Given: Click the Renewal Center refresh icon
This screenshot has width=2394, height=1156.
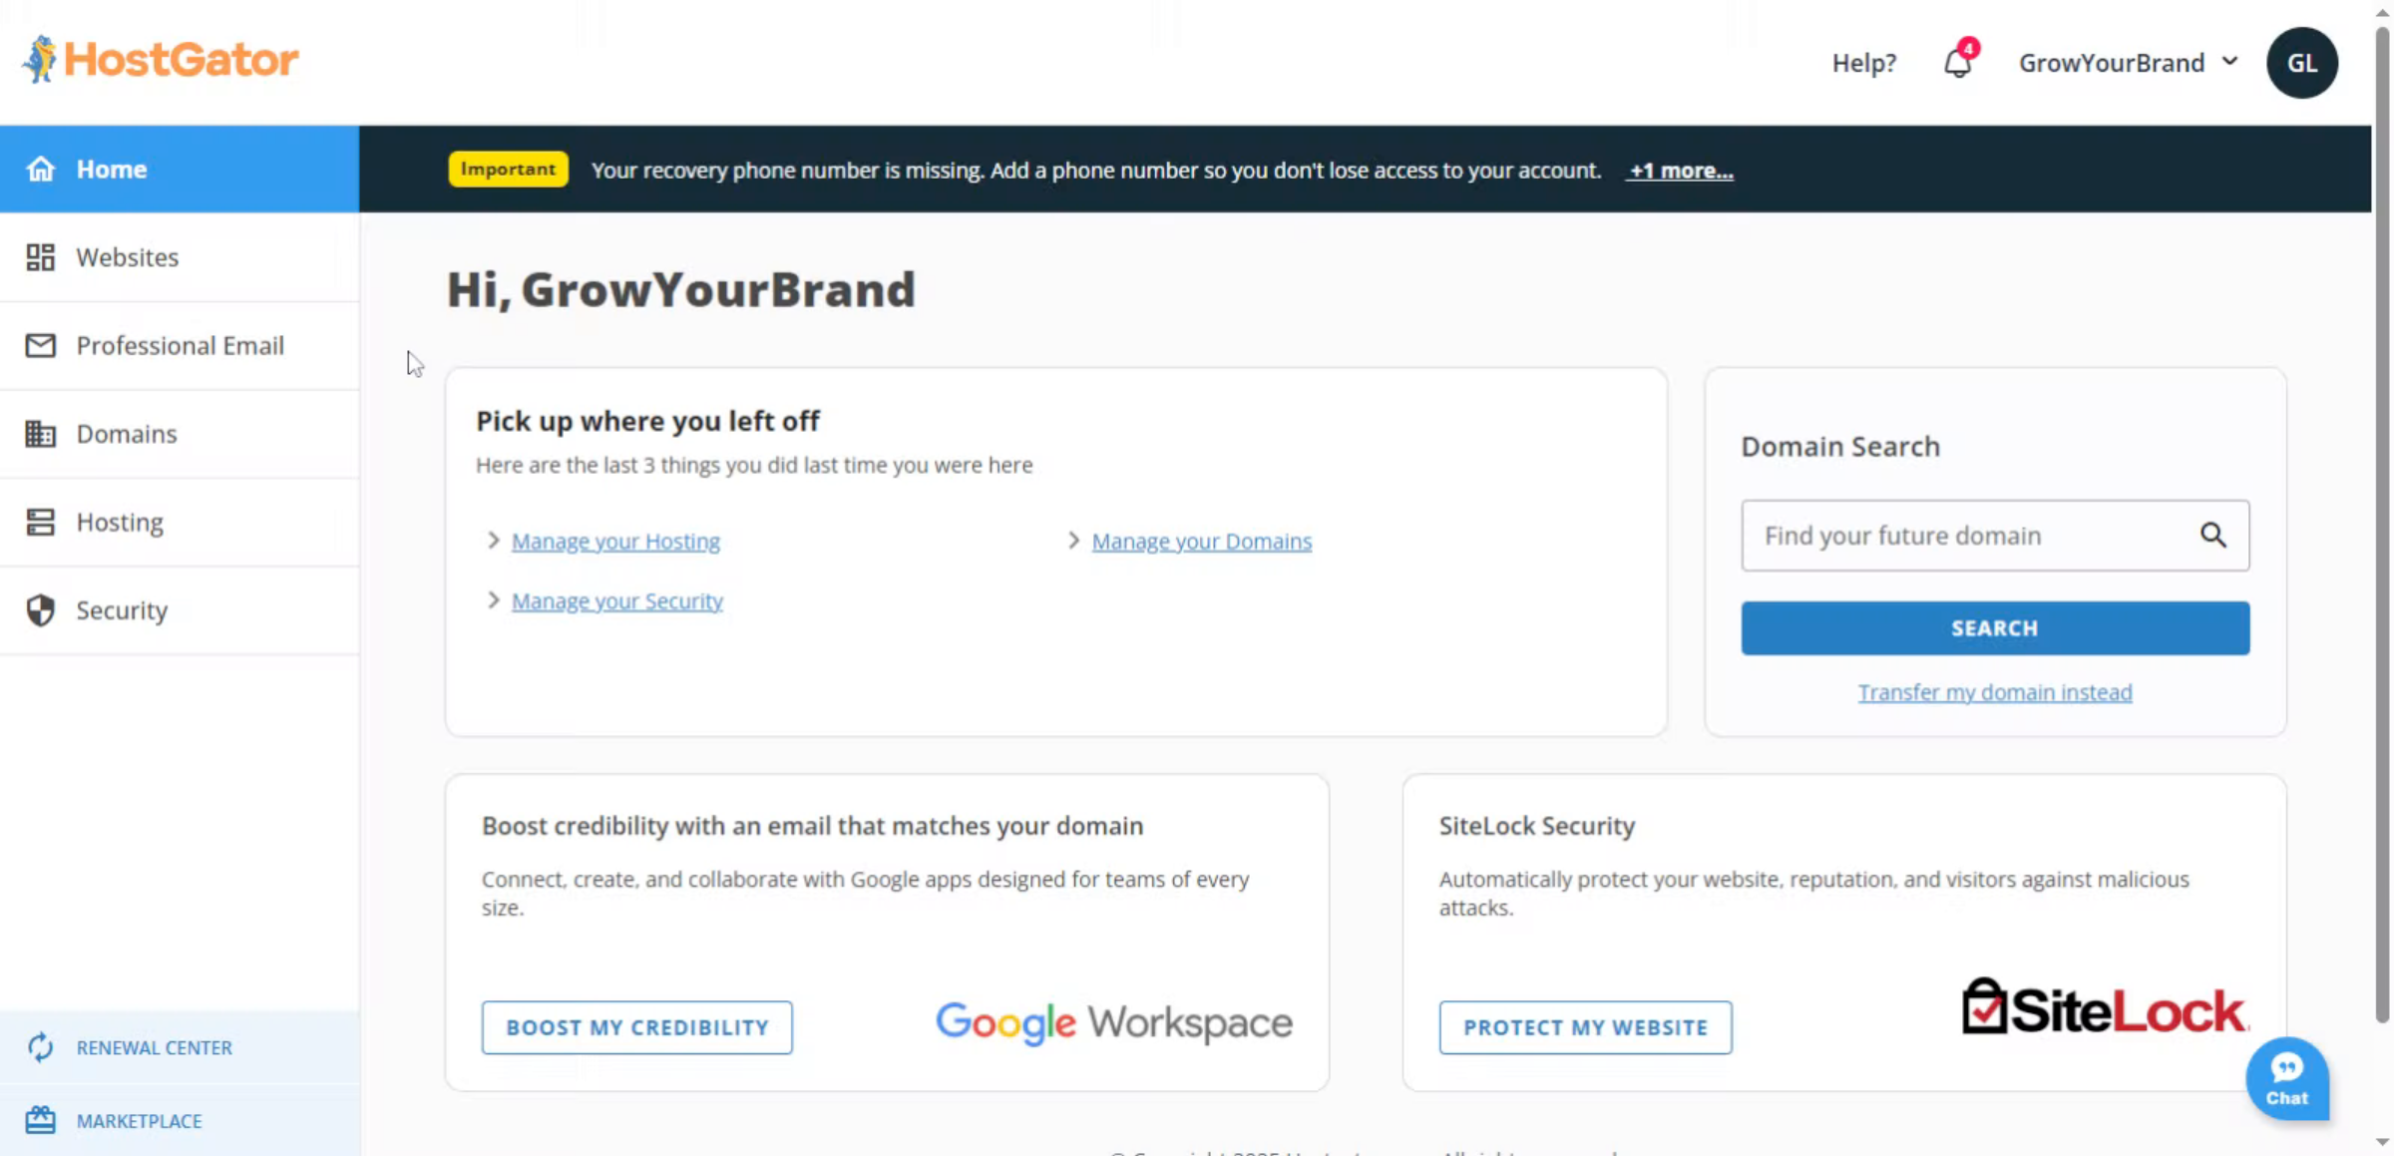Looking at the screenshot, I should pos(40,1047).
